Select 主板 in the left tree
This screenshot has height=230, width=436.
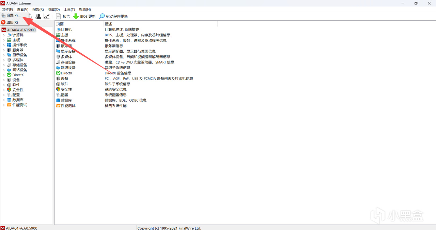pyautogui.click(x=16, y=40)
